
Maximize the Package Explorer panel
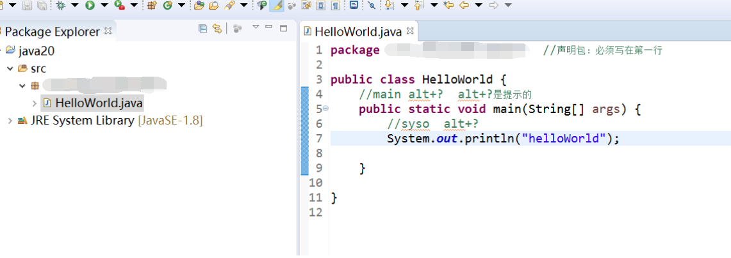tap(283, 28)
